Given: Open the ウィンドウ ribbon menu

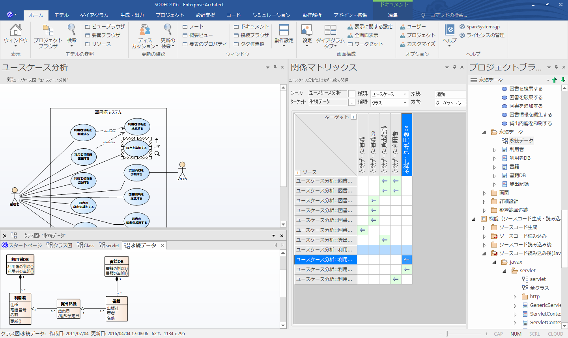Looking at the screenshot, I should pyautogui.click(x=16, y=36).
